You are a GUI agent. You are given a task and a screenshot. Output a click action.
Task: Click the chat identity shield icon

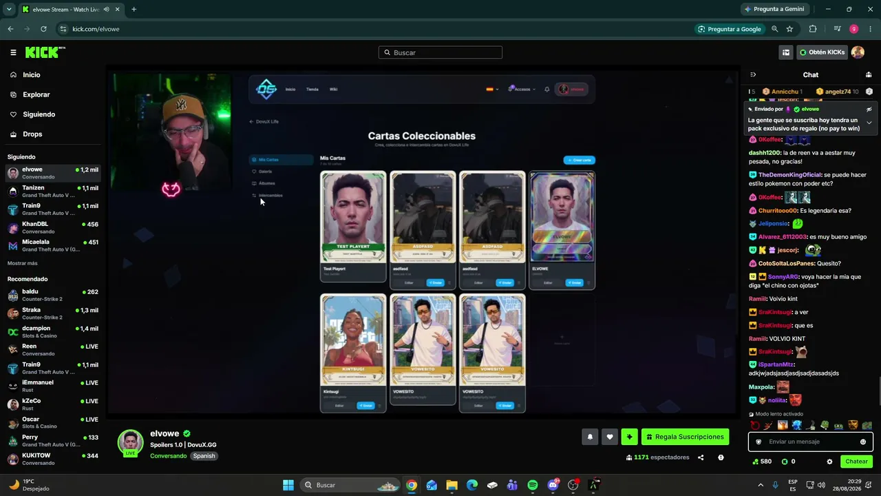pos(758,442)
